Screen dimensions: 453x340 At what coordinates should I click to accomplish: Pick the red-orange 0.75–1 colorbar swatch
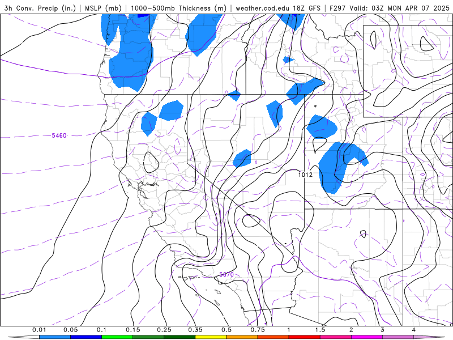click(273, 337)
